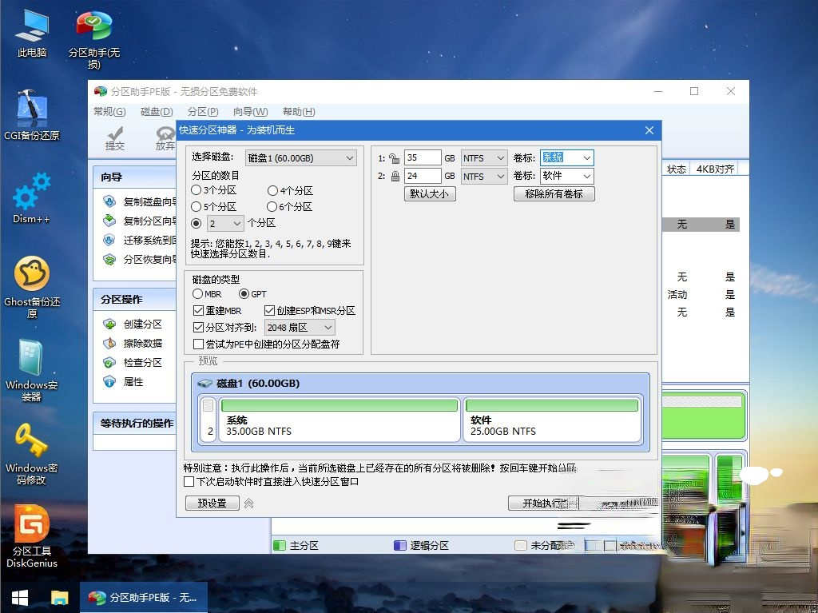
Task: Open the 分区工具 DiskGenius desktop icon
Action: pos(32,536)
